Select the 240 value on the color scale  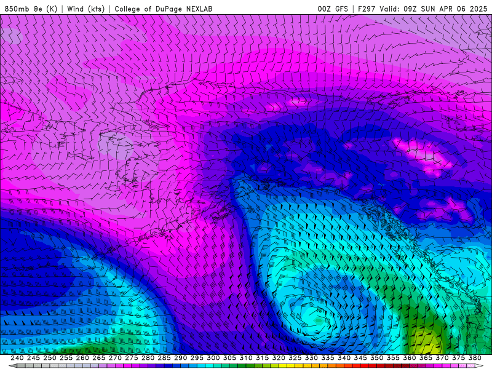17,358
